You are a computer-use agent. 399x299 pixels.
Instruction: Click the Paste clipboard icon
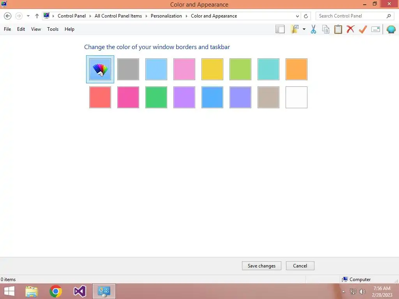pyautogui.click(x=338, y=29)
